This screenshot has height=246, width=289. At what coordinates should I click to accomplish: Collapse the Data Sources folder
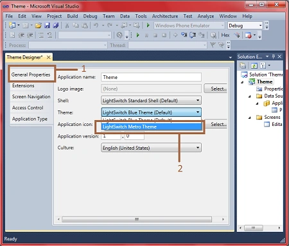pos(250,96)
